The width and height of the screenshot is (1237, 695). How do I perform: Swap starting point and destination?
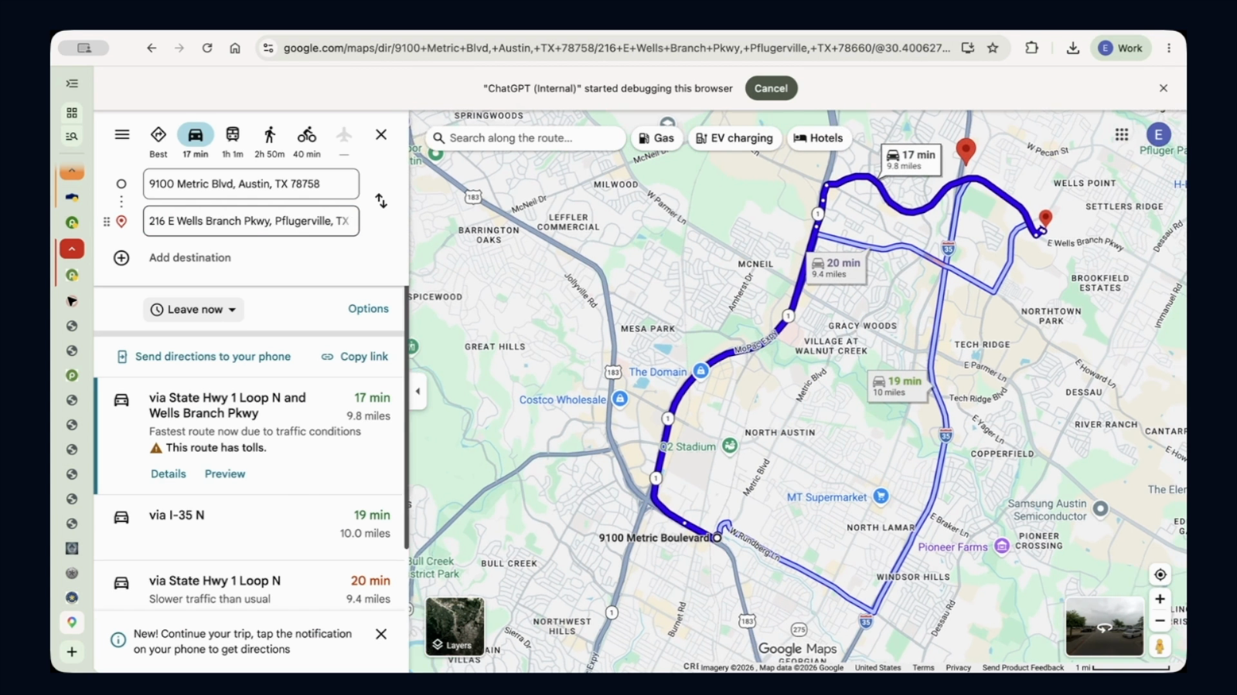click(x=381, y=201)
